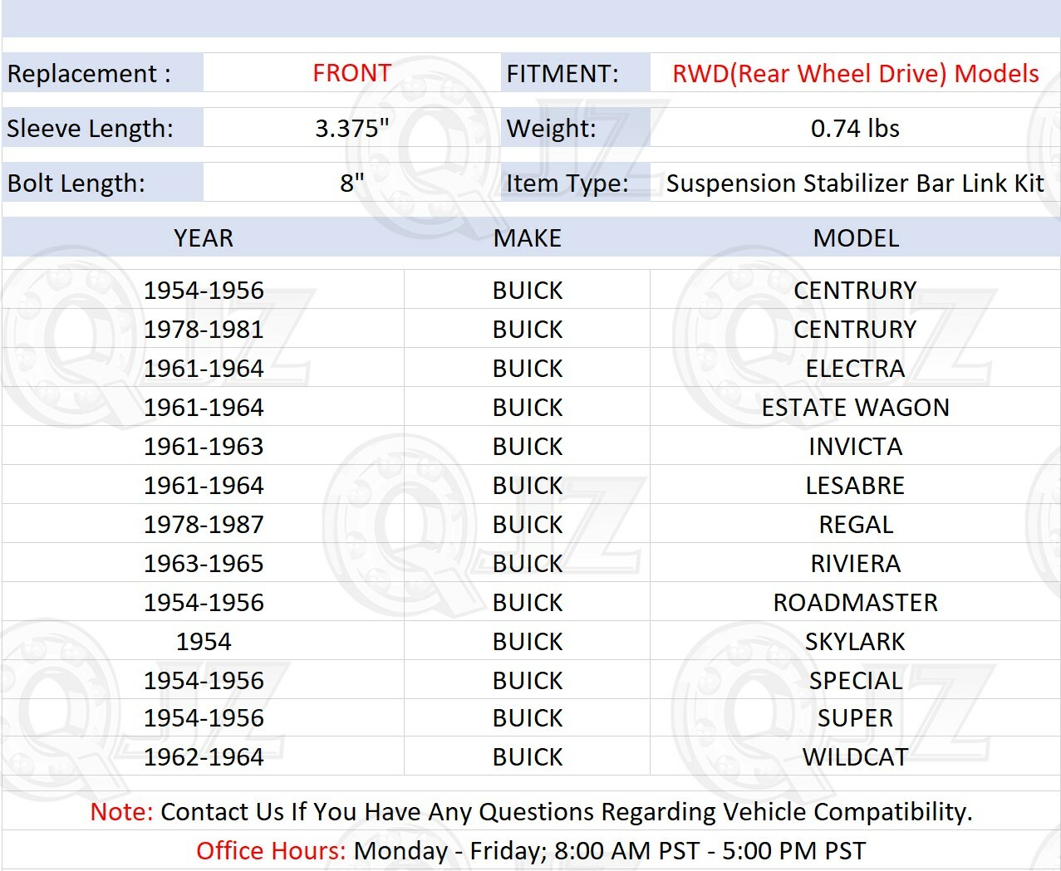1061x871 pixels.
Task: Select the sleeve length value 3.375"
Action: coord(351,128)
